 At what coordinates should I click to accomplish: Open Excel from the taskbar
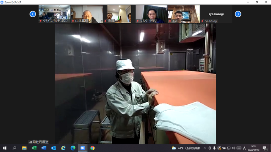coord(34,148)
